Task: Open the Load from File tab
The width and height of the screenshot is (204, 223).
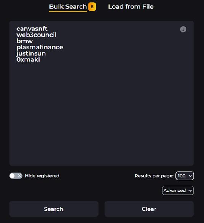Action: pos(131,7)
